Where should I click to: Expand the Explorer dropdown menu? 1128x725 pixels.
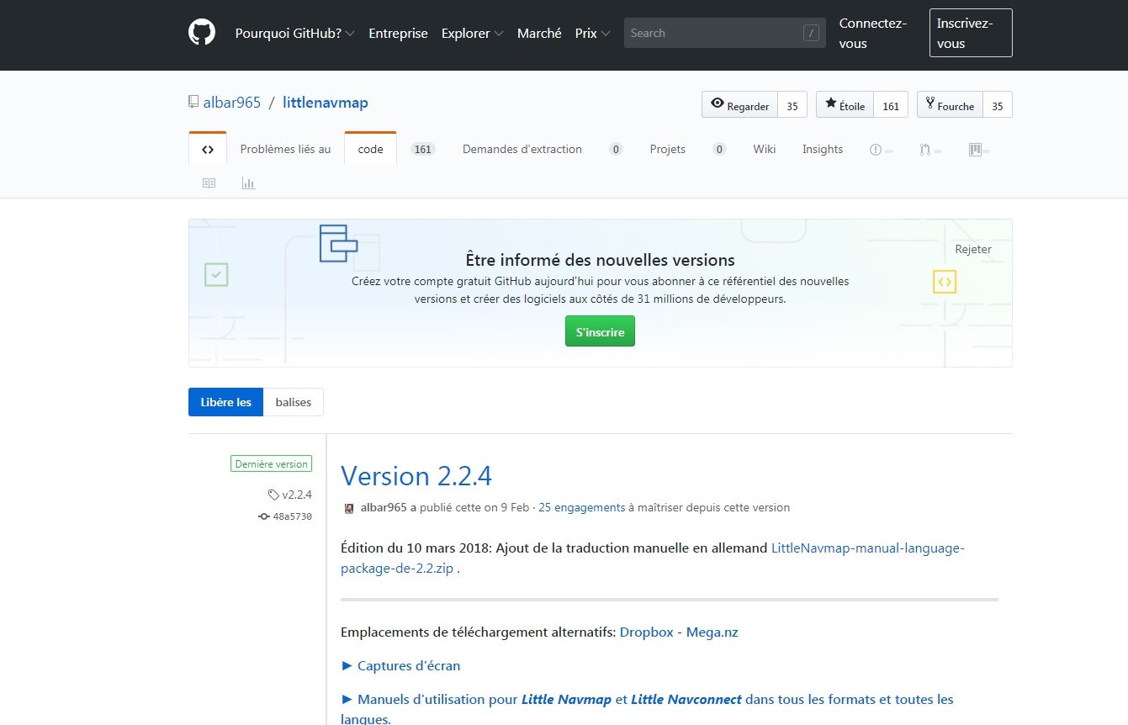pos(473,34)
